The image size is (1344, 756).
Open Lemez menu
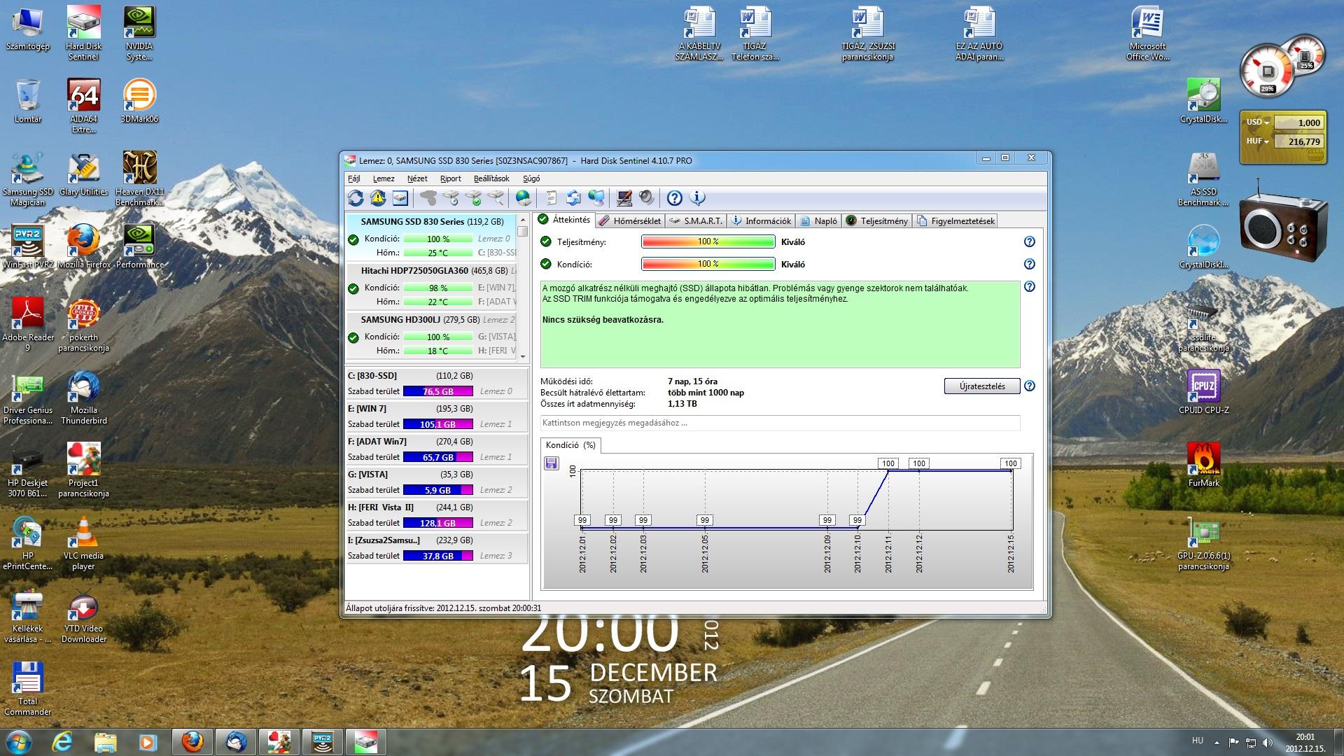point(384,178)
